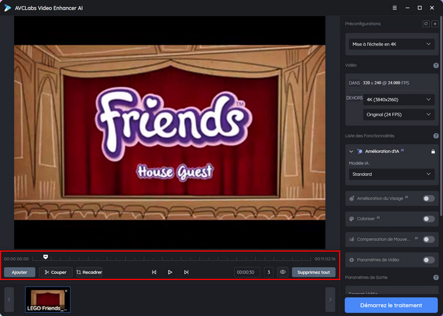Collapse the Amélioration d'IA section
Image resolution: width=443 pixels, height=316 pixels.
pyautogui.click(x=351, y=152)
